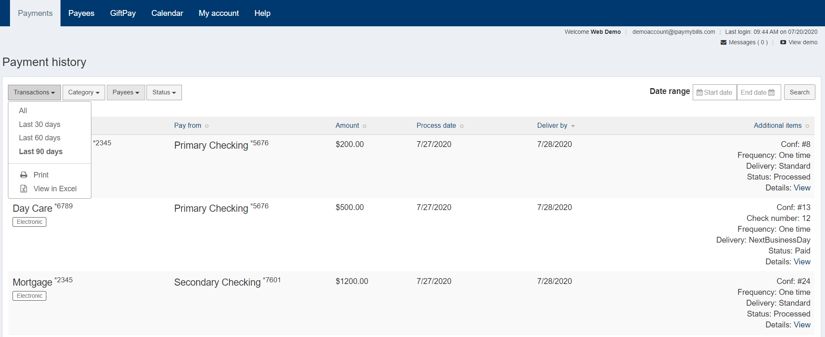Open Messages (0) link
The image size is (825, 337).
pyautogui.click(x=744, y=42)
